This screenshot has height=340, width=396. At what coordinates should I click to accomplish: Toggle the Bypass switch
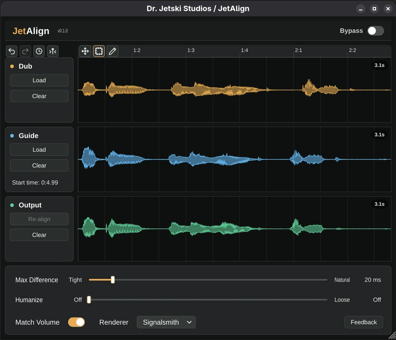click(x=376, y=31)
